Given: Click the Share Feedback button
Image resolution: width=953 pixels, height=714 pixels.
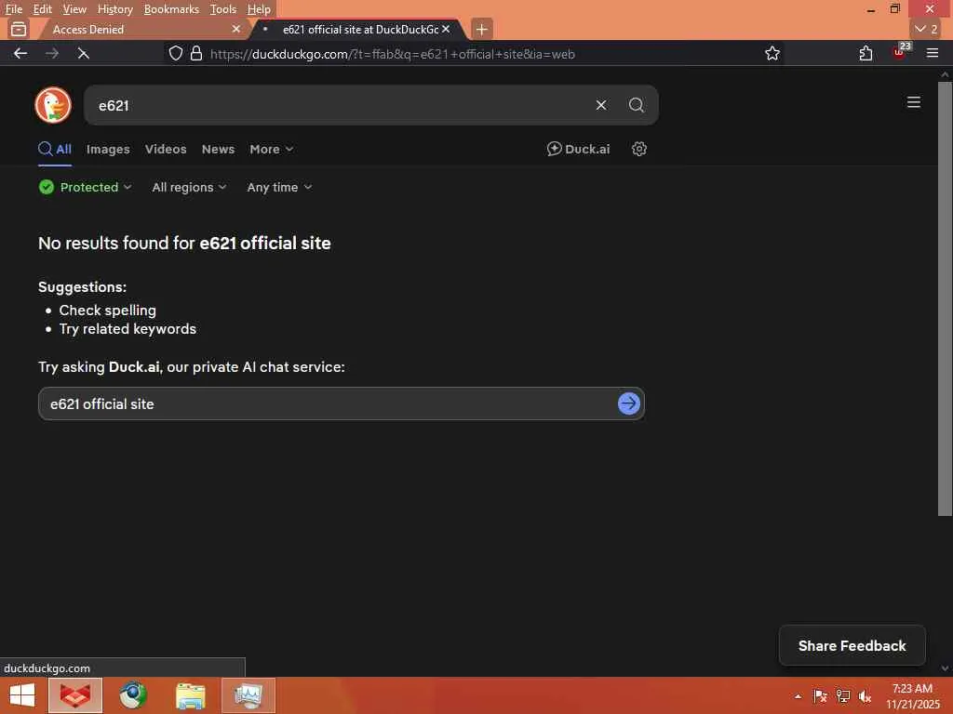Looking at the screenshot, I should [852, 645].
